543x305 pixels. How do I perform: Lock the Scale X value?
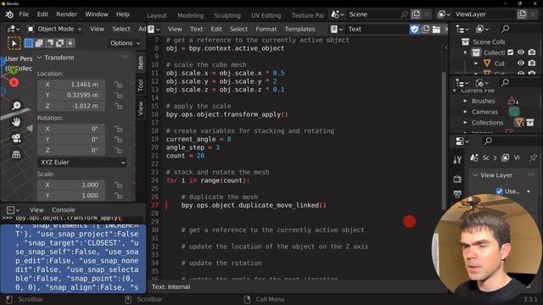(118, 185)
